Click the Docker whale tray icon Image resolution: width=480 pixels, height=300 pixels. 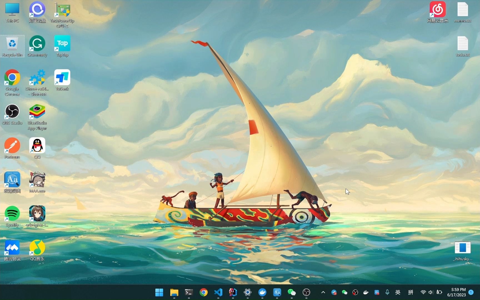point(366,292)
